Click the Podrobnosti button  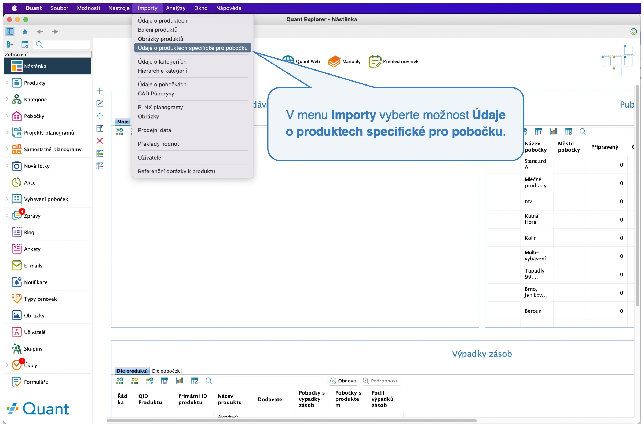click(380, 381)
